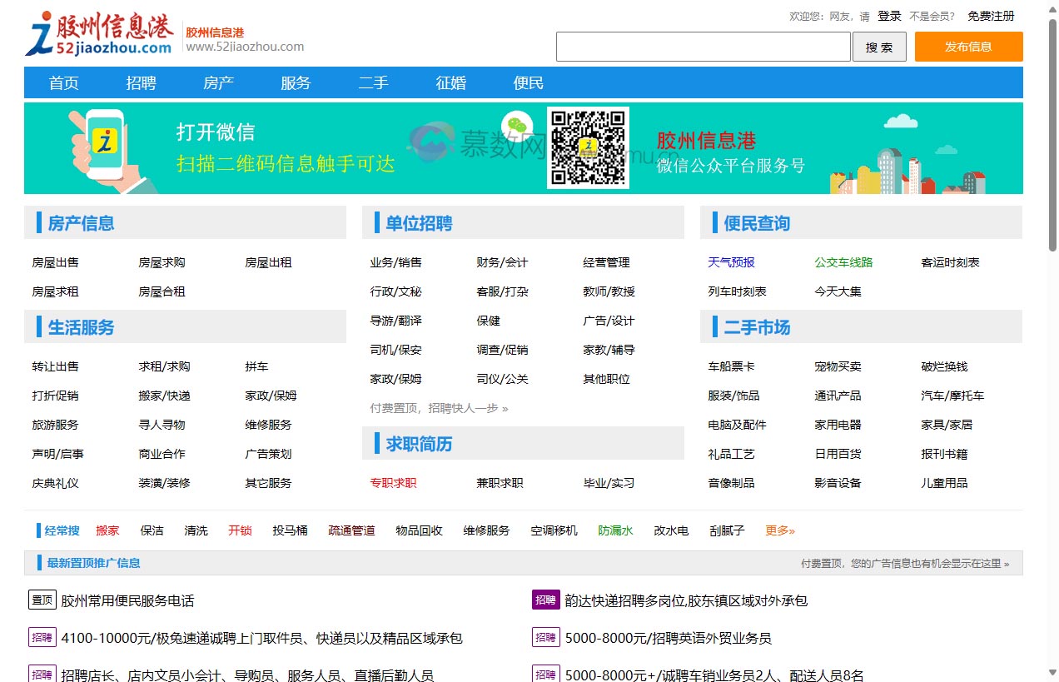Open the 招聘 section in the navigation bar
Viewport: 1059px width, 682px height.
tap(141, 82)
